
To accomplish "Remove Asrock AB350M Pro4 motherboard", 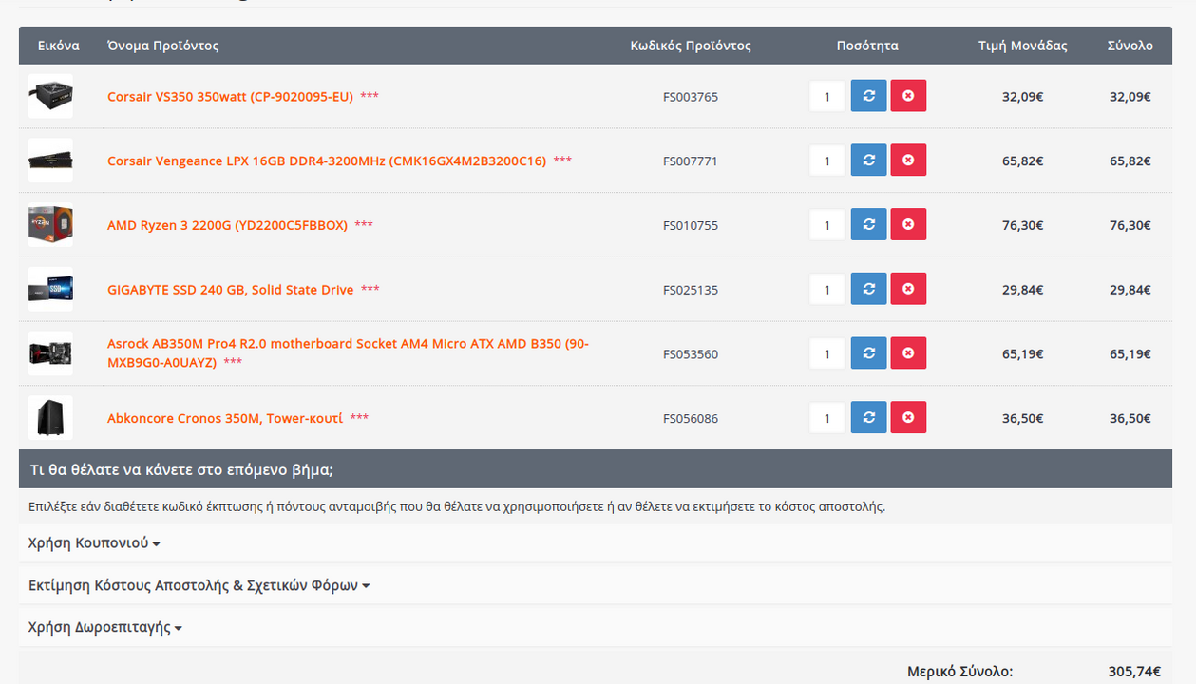I will 908,353.
